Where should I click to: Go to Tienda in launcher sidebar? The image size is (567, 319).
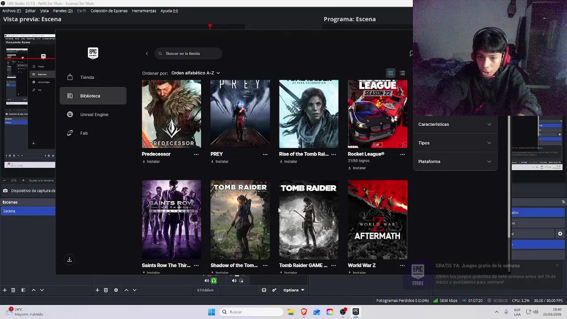point(93,78)
